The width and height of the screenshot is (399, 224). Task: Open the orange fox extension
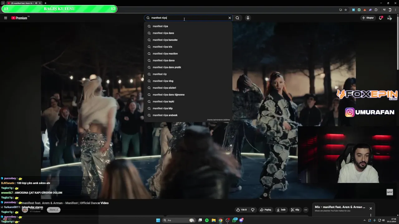[365, 10]
